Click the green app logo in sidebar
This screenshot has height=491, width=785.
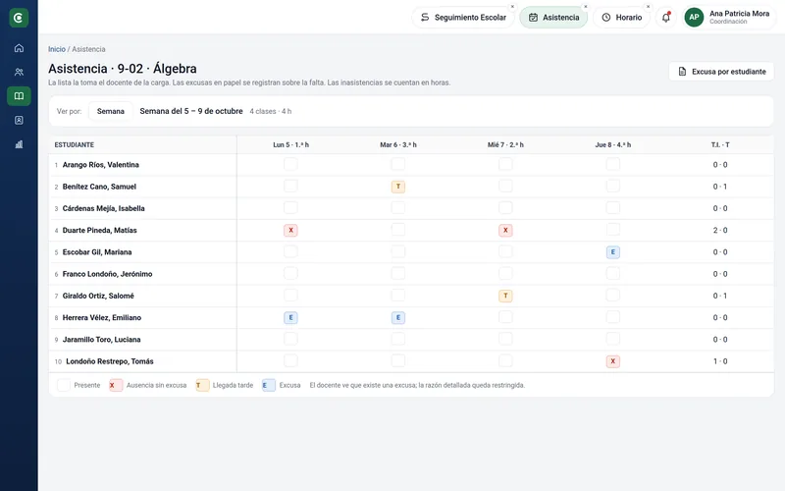19,18
